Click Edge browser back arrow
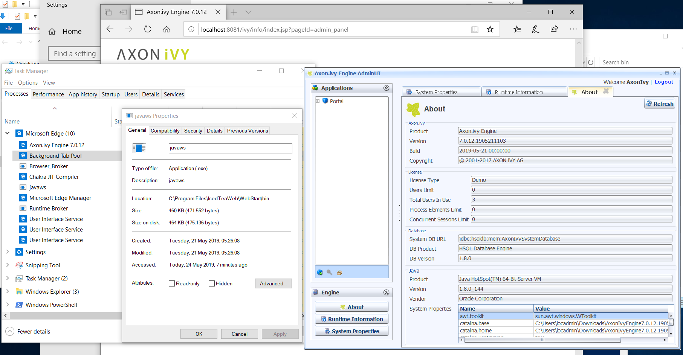 click(110, 29)
